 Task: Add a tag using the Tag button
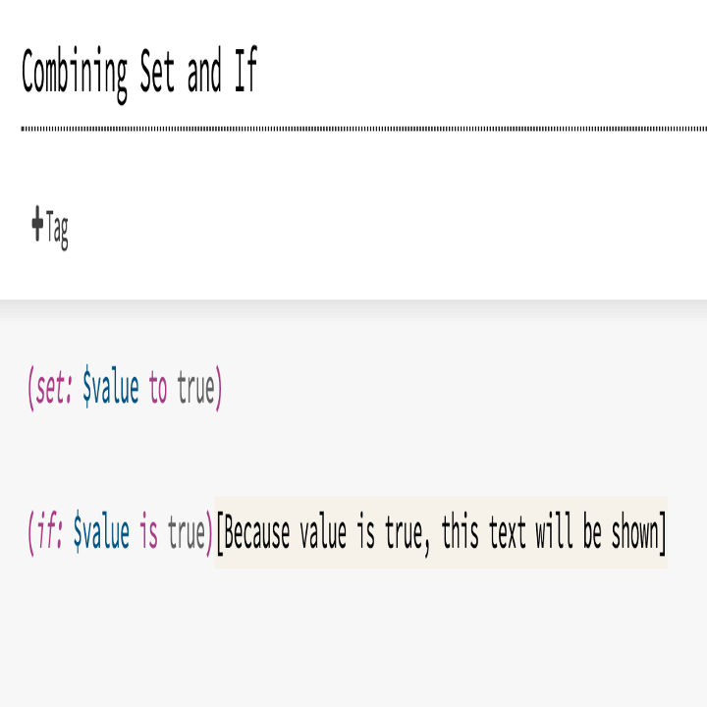tap(50, 229)
